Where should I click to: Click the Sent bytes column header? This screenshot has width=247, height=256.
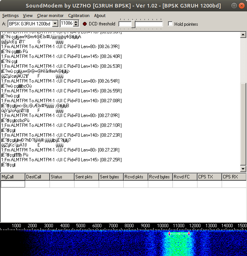[x=111, y=177]
